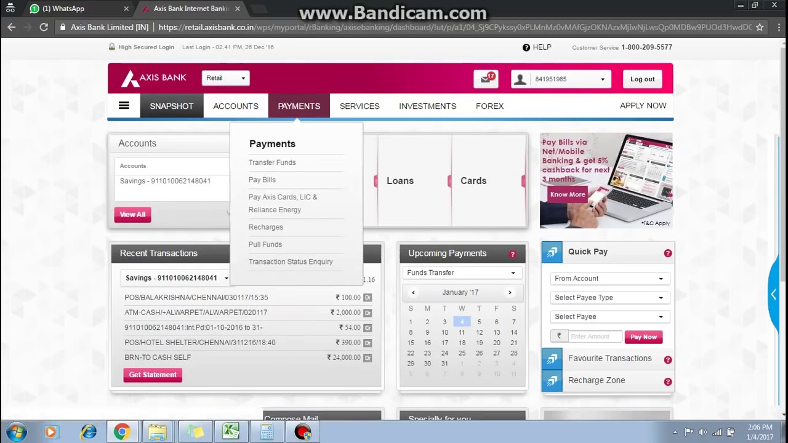Reload the page in Chrome
Screen dimensions: 788x443
click(44, 27)
